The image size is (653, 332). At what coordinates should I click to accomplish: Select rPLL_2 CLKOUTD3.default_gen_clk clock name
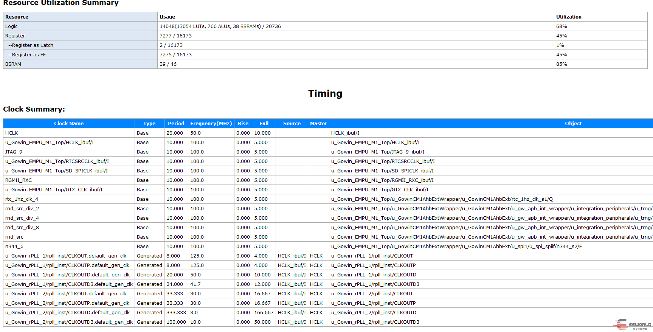(x=69, y=322)
